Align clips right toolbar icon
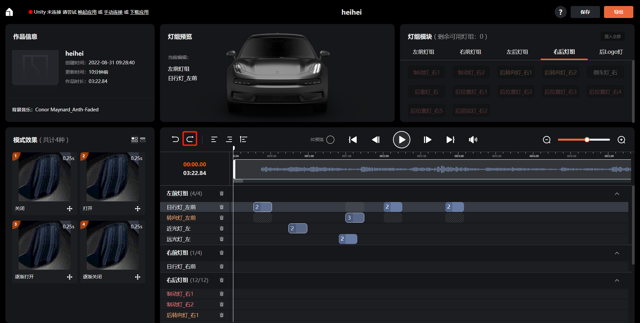Screen dimensions: 640x323 coord(229,139)
